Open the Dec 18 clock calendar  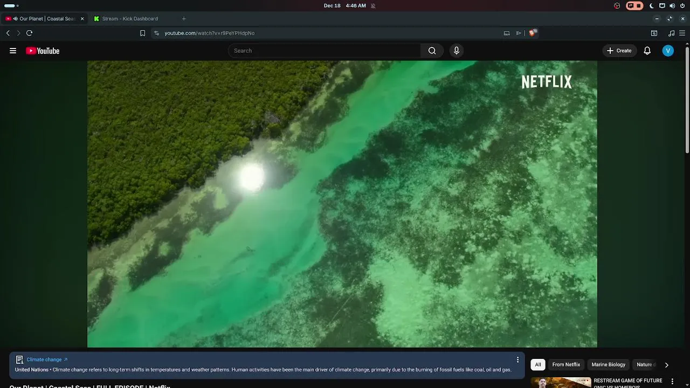344,5
